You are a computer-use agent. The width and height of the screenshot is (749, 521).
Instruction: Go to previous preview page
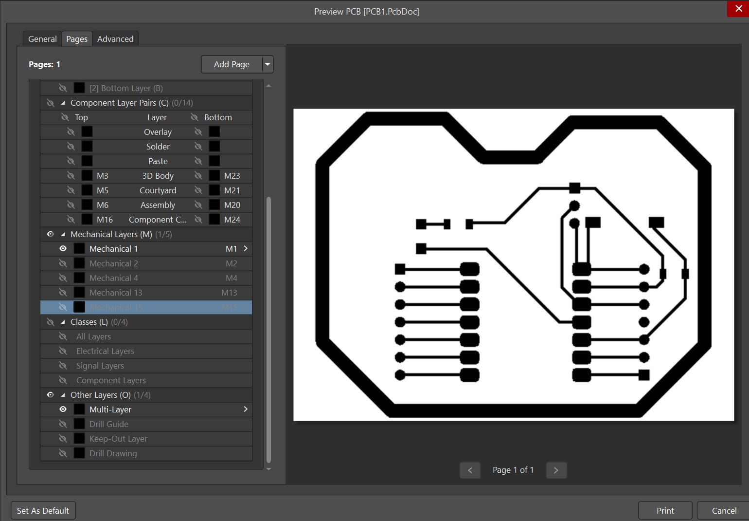click(470, 470)
